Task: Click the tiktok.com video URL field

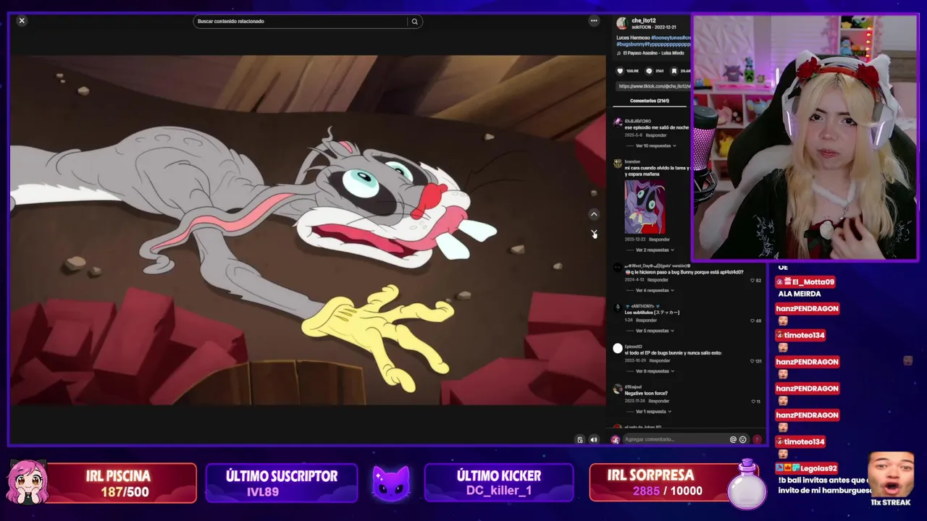Action: click(654, 86)
